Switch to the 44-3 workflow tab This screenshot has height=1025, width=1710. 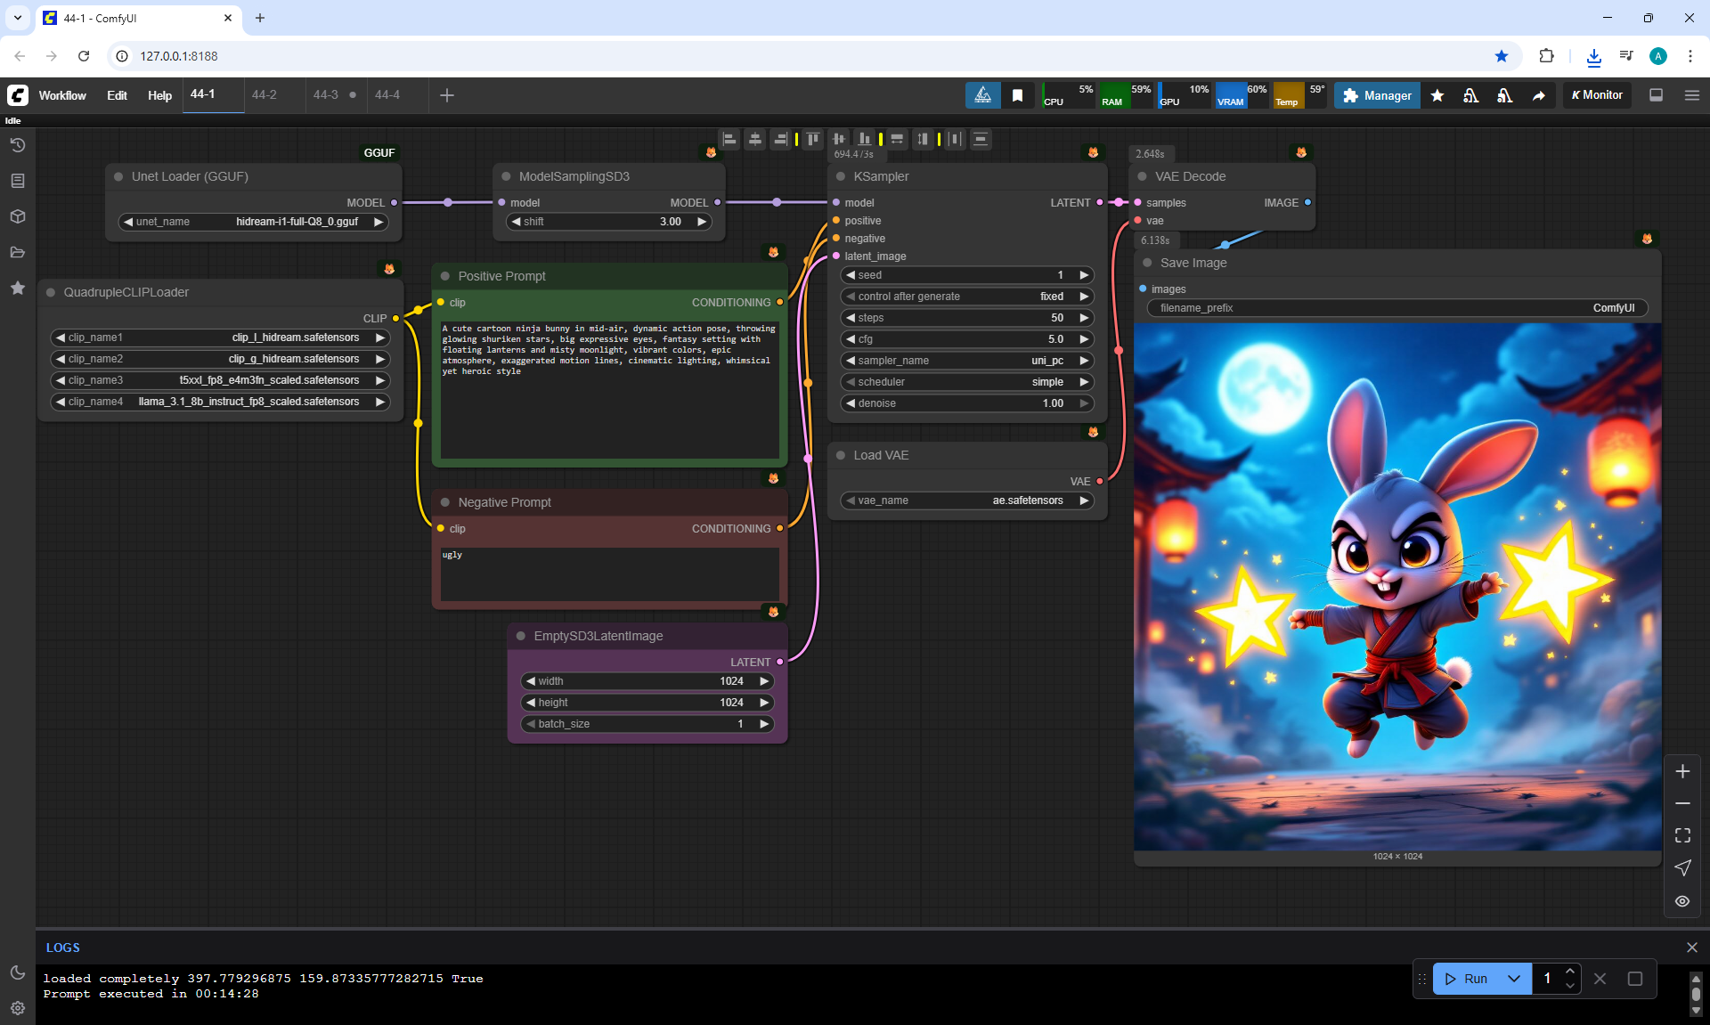[325, 94]
